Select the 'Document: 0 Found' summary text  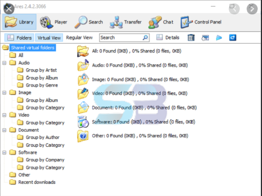144,108
